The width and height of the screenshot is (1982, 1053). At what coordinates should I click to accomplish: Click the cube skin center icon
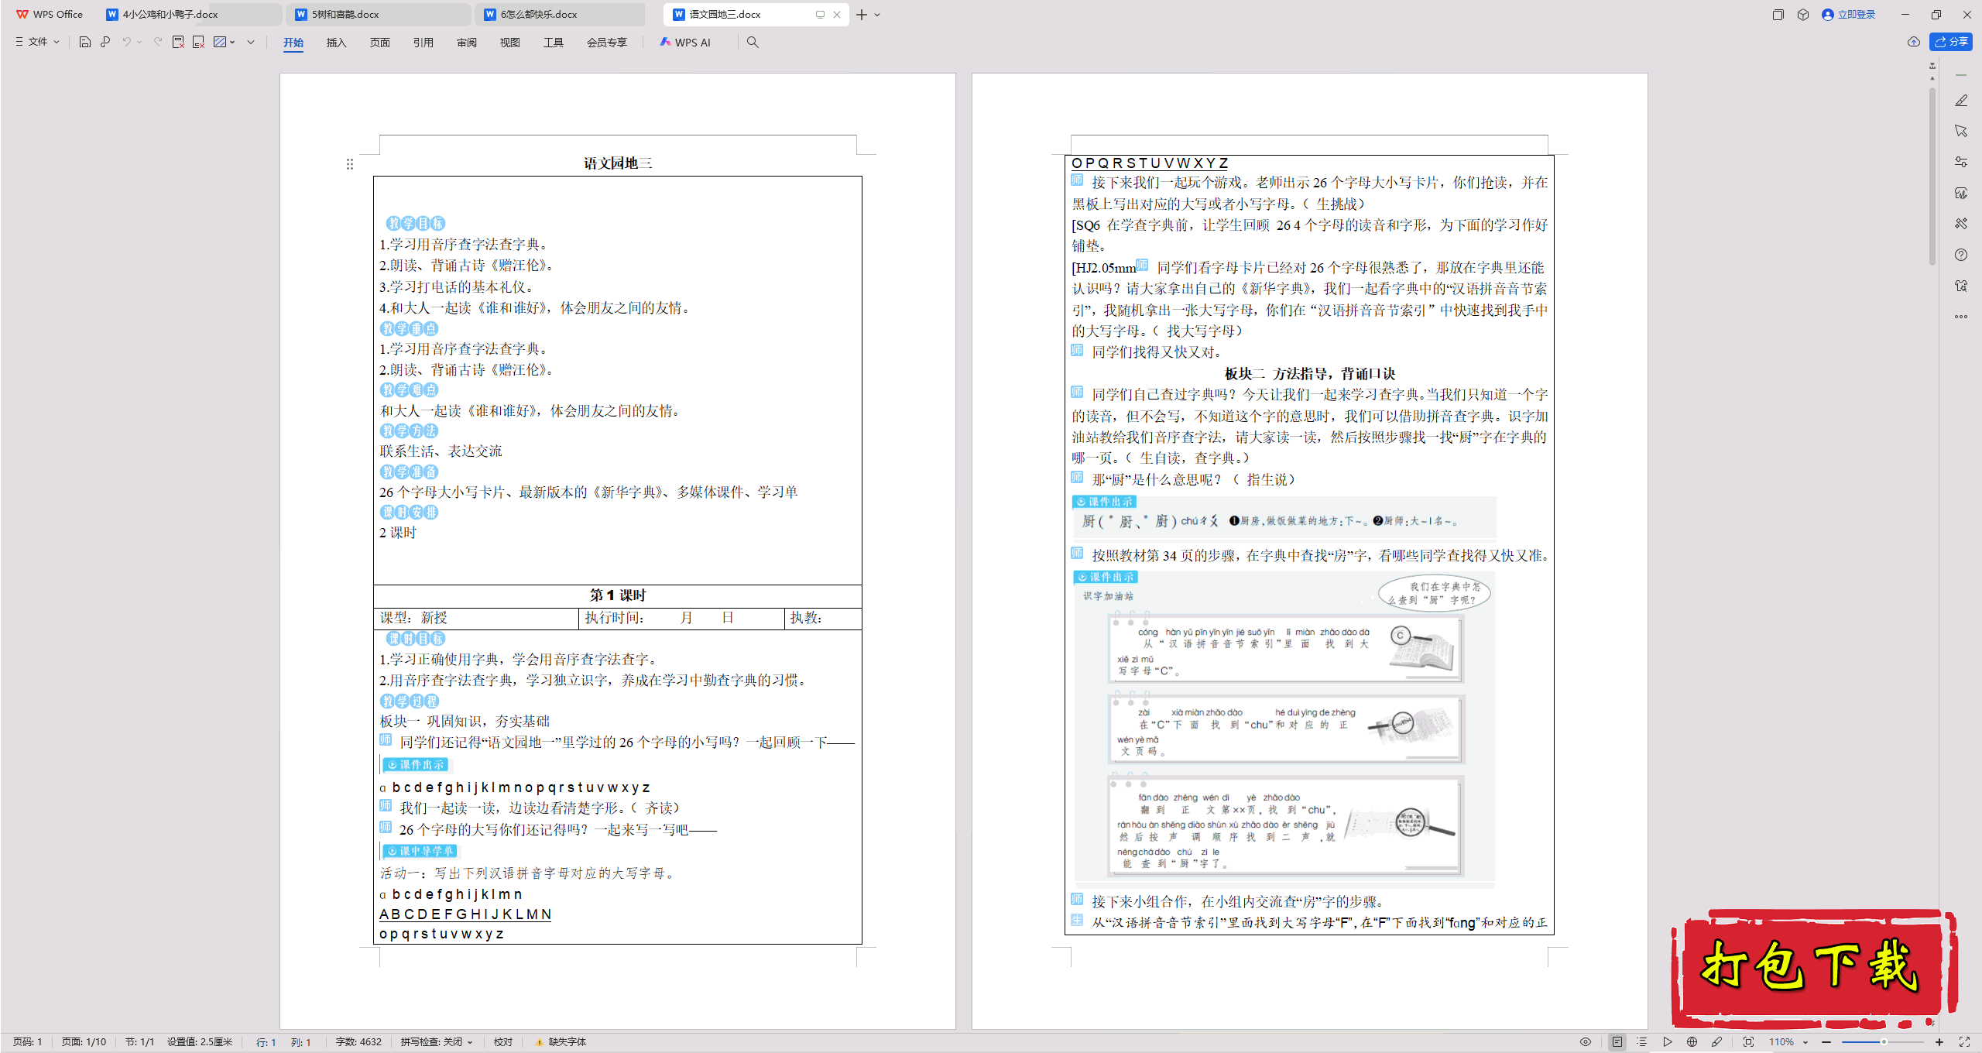1803,14
